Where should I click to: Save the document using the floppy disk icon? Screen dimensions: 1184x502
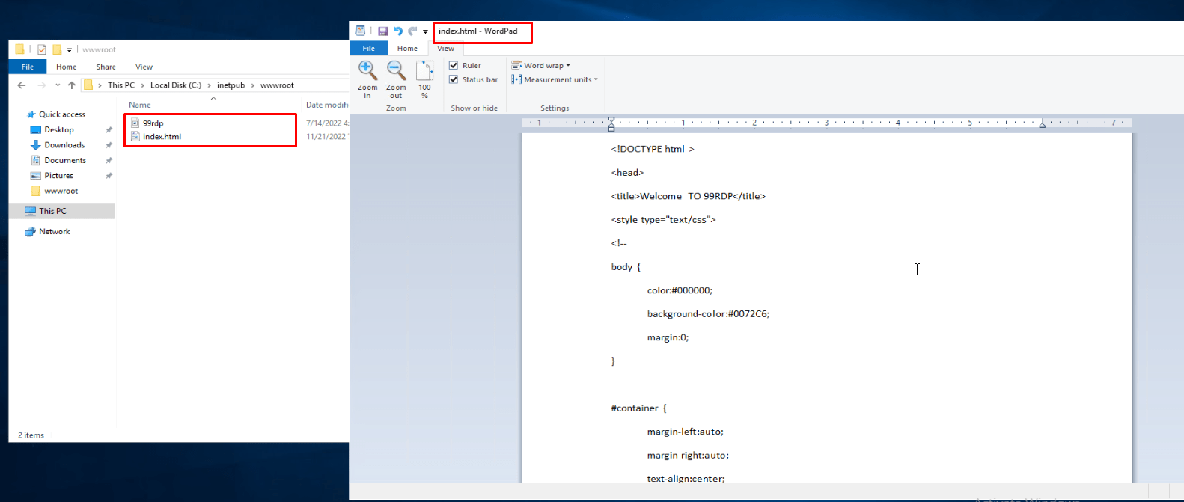pyautogui.click(x=382, y=31)
